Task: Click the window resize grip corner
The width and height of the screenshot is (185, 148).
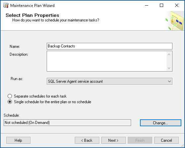Action: 183,146
